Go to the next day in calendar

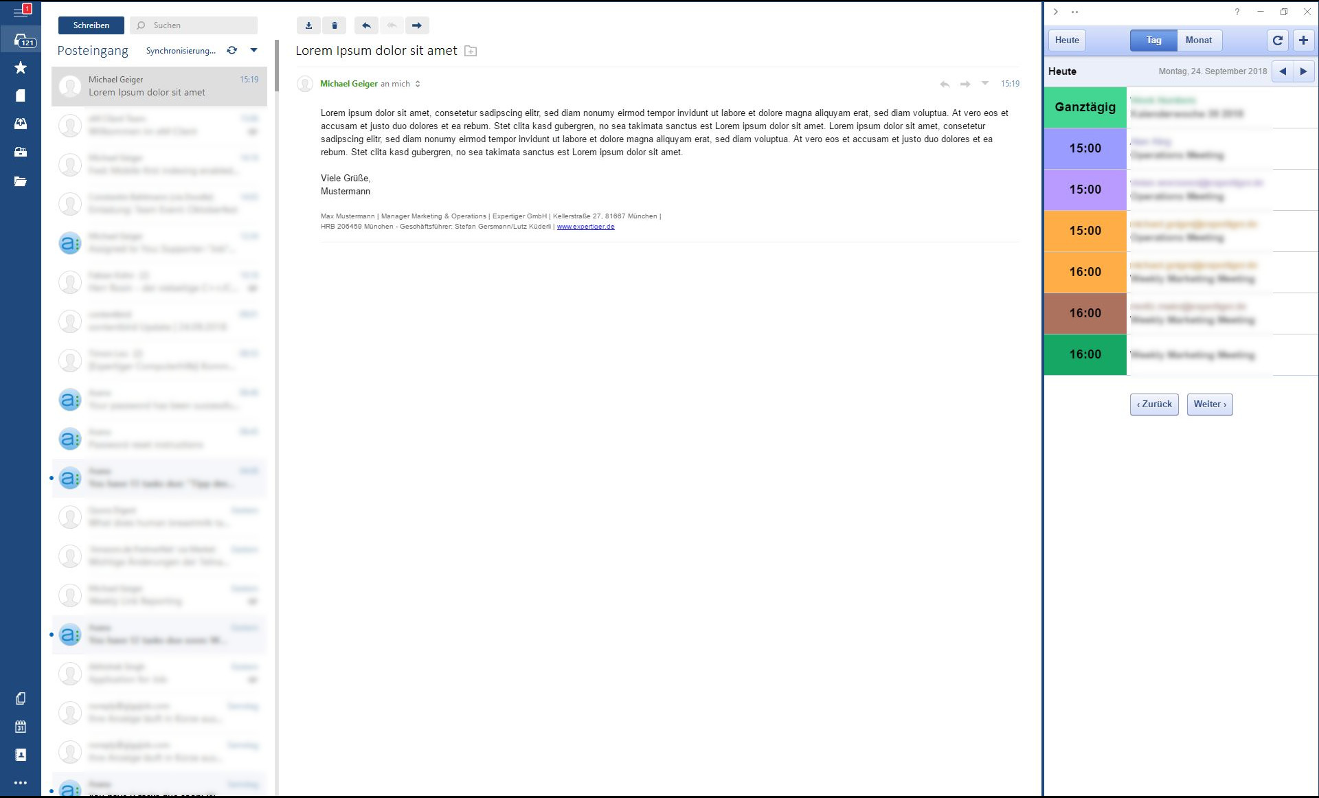tap(1304, 71)
